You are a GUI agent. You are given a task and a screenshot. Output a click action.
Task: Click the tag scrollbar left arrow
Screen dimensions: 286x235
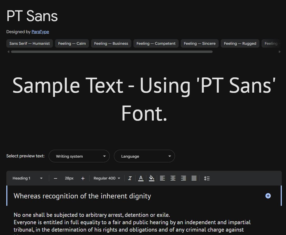point(8,52)
